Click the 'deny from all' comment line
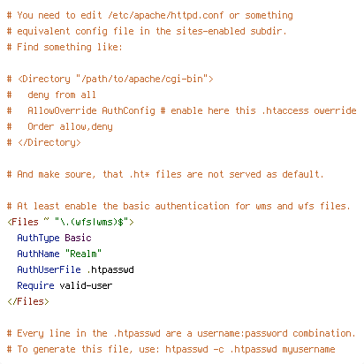Viewport: 364px width, 364px height. pos(51,95)
